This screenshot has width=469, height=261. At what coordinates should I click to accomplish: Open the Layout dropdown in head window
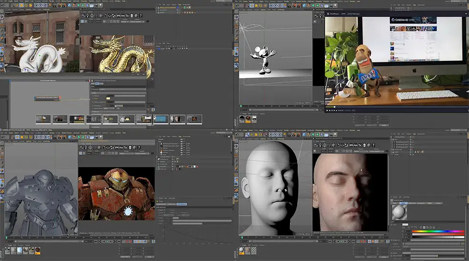tap(459, 130)
